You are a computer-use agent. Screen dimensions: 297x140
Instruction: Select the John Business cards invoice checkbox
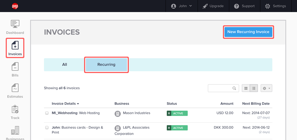point(47,128)
